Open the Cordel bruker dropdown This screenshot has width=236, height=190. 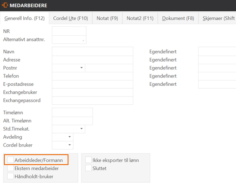click(69, 145)
